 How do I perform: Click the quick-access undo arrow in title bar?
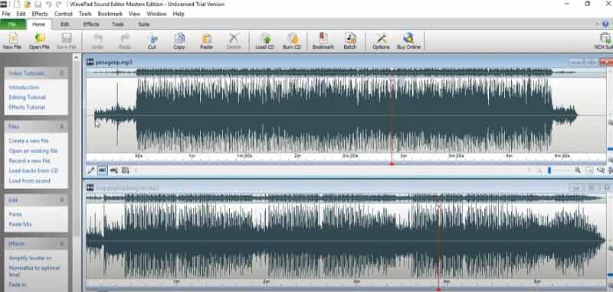coord(48,5)
